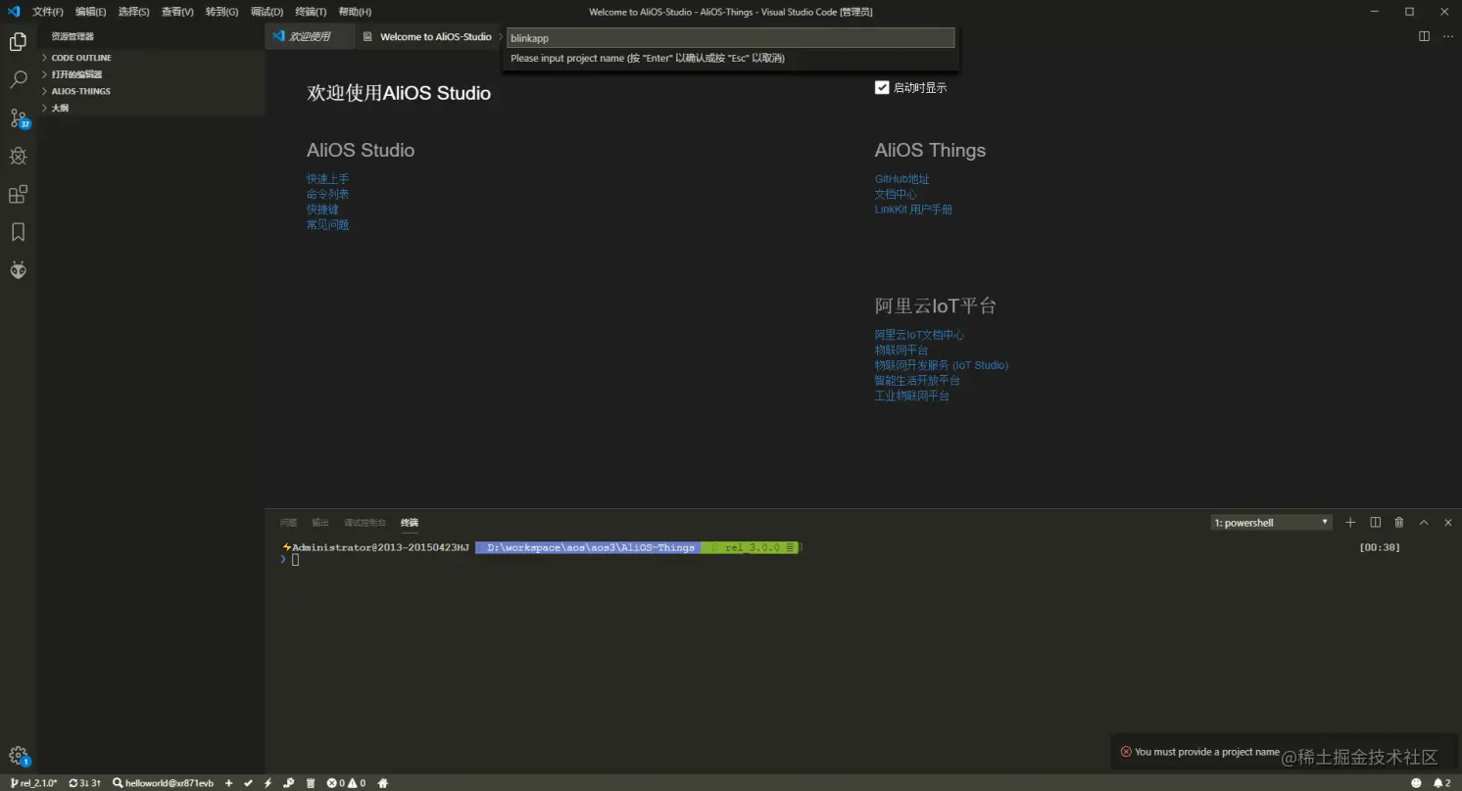Image resolution: width=1462 pixels, height=791 pixels.
Task: Click helloworld@xr871evb target selector
Action: pos(163,783)
